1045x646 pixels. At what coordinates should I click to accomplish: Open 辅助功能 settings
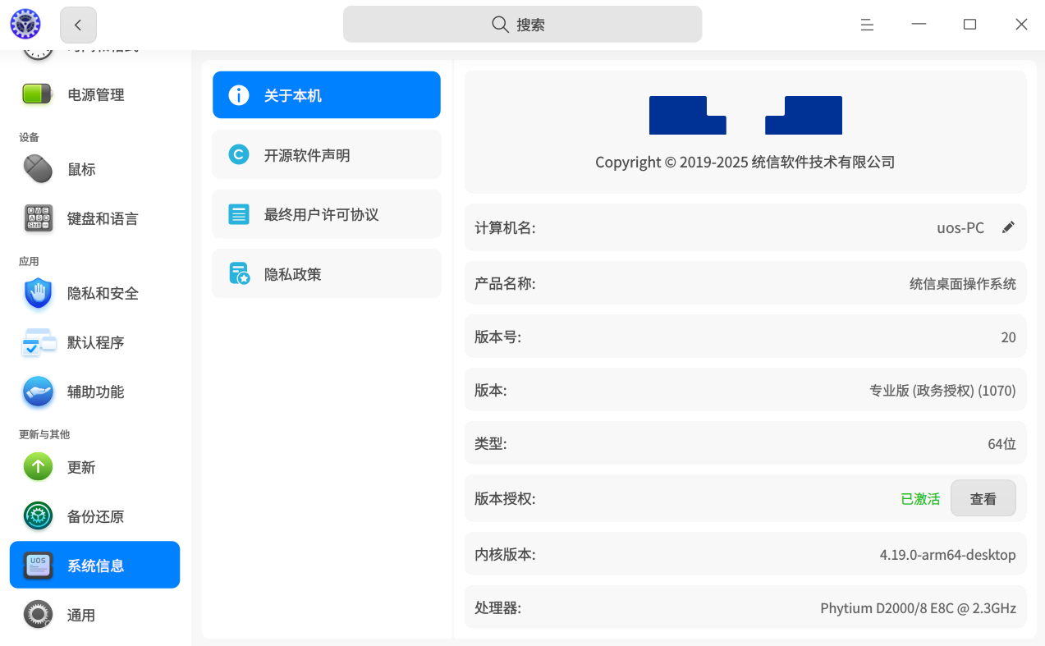94,392
